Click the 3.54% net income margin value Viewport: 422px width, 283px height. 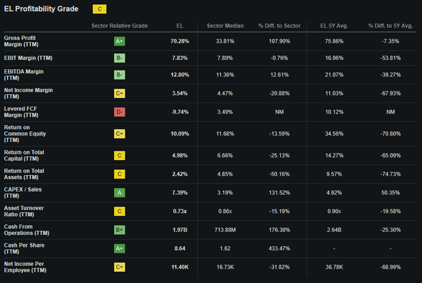(180, 93)
